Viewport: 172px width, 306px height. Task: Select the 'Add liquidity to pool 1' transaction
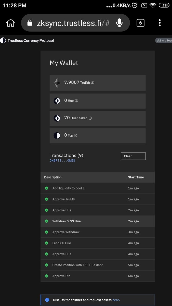click(x=98, y=188)
